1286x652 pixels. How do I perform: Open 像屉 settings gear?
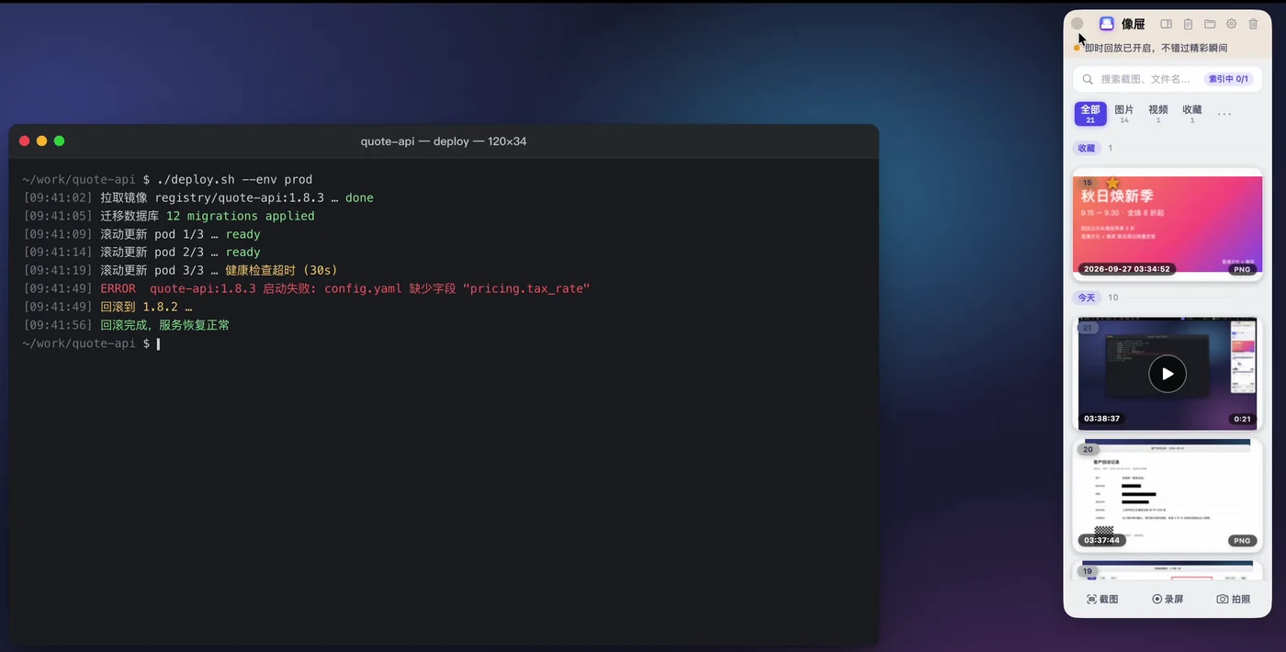1232,24
